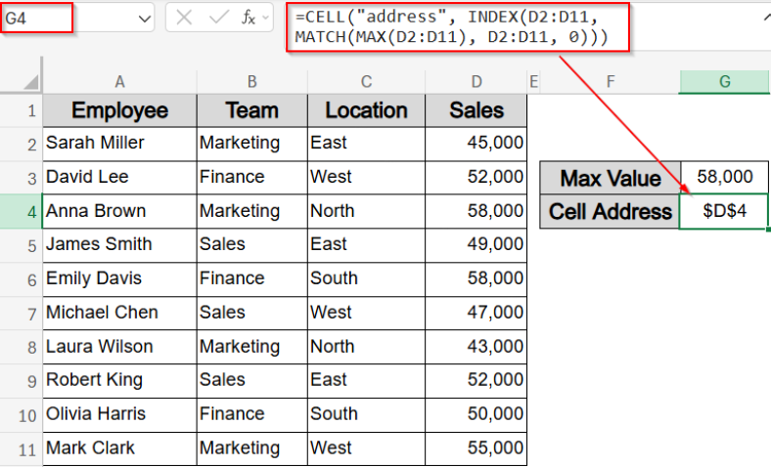Select row 11 header
The width and height of the screenshot is (771, 467).
click(21, 448)
